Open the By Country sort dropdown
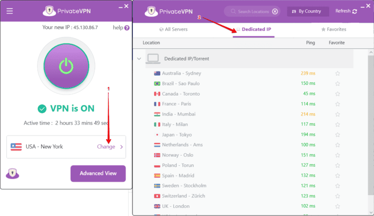 (308, 11)
